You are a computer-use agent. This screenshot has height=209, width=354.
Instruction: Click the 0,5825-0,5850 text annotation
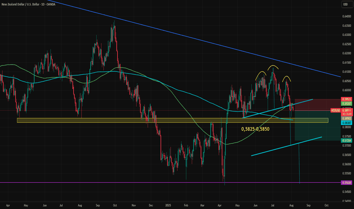255,129
